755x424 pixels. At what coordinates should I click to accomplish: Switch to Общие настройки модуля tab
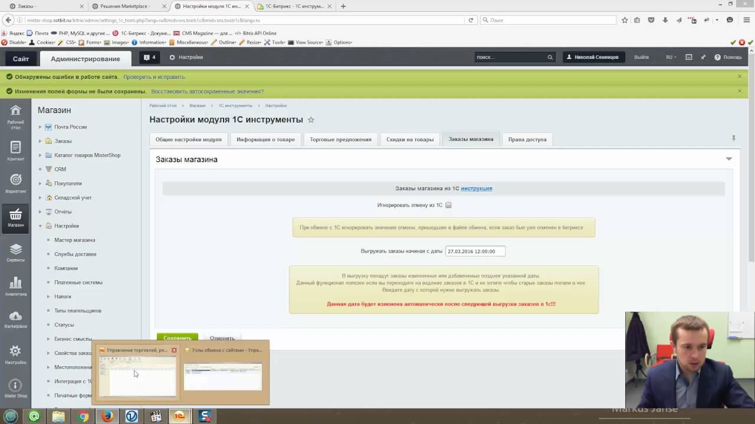188,140
